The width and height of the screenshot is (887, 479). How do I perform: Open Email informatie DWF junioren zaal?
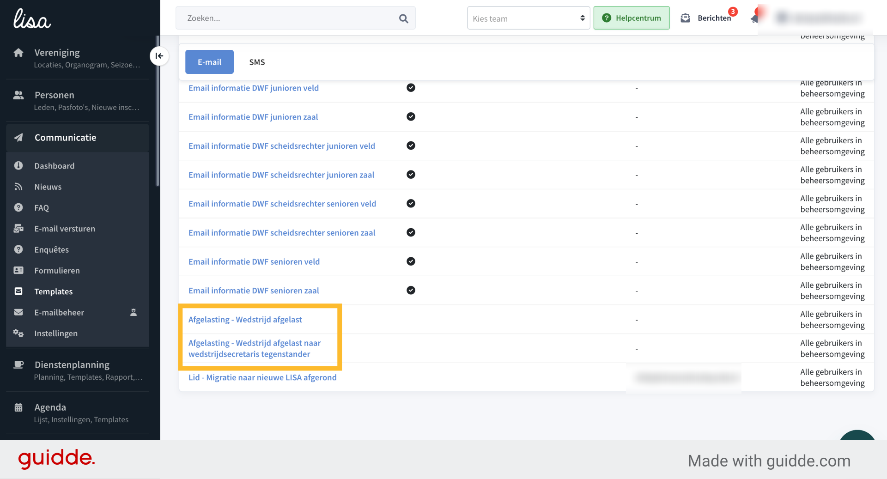tap(253, 117)
